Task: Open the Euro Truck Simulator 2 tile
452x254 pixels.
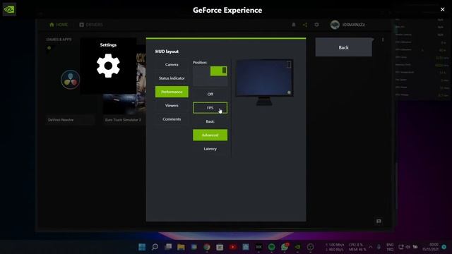Action: point(124,86)
